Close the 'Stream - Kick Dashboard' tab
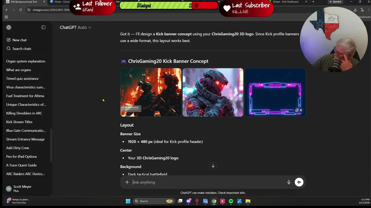This screenshot has width=371, height=208. pyautogui.click(x=306, y=2)
